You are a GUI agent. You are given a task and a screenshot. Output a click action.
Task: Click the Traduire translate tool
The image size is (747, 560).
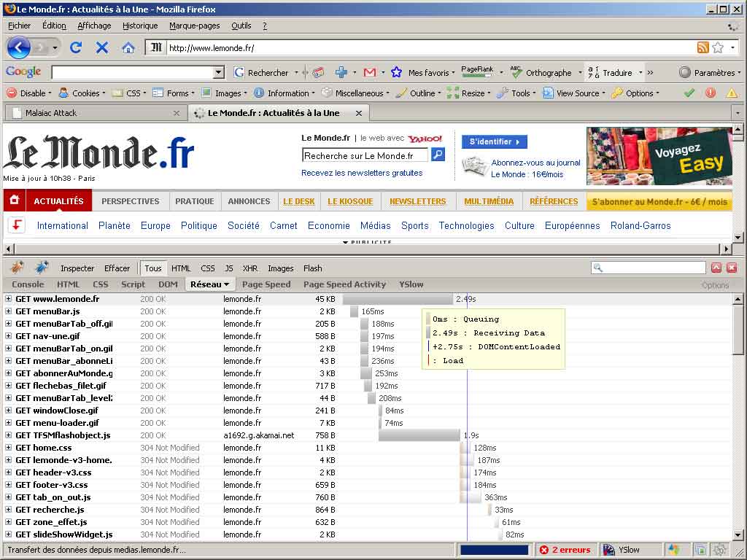[x=611, y=72]
